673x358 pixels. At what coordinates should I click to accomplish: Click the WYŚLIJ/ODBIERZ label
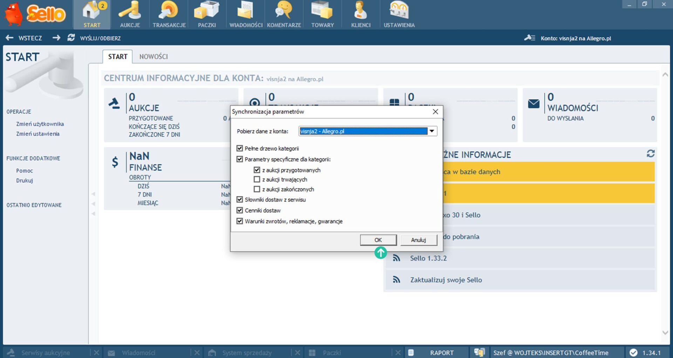(100, 38)
